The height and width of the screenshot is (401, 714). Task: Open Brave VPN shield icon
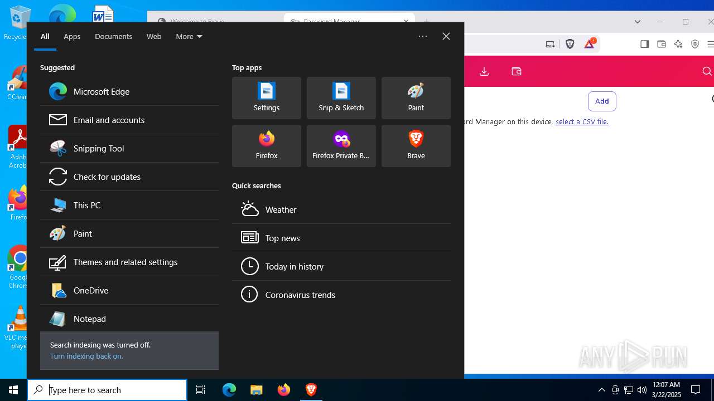(695, 44)
